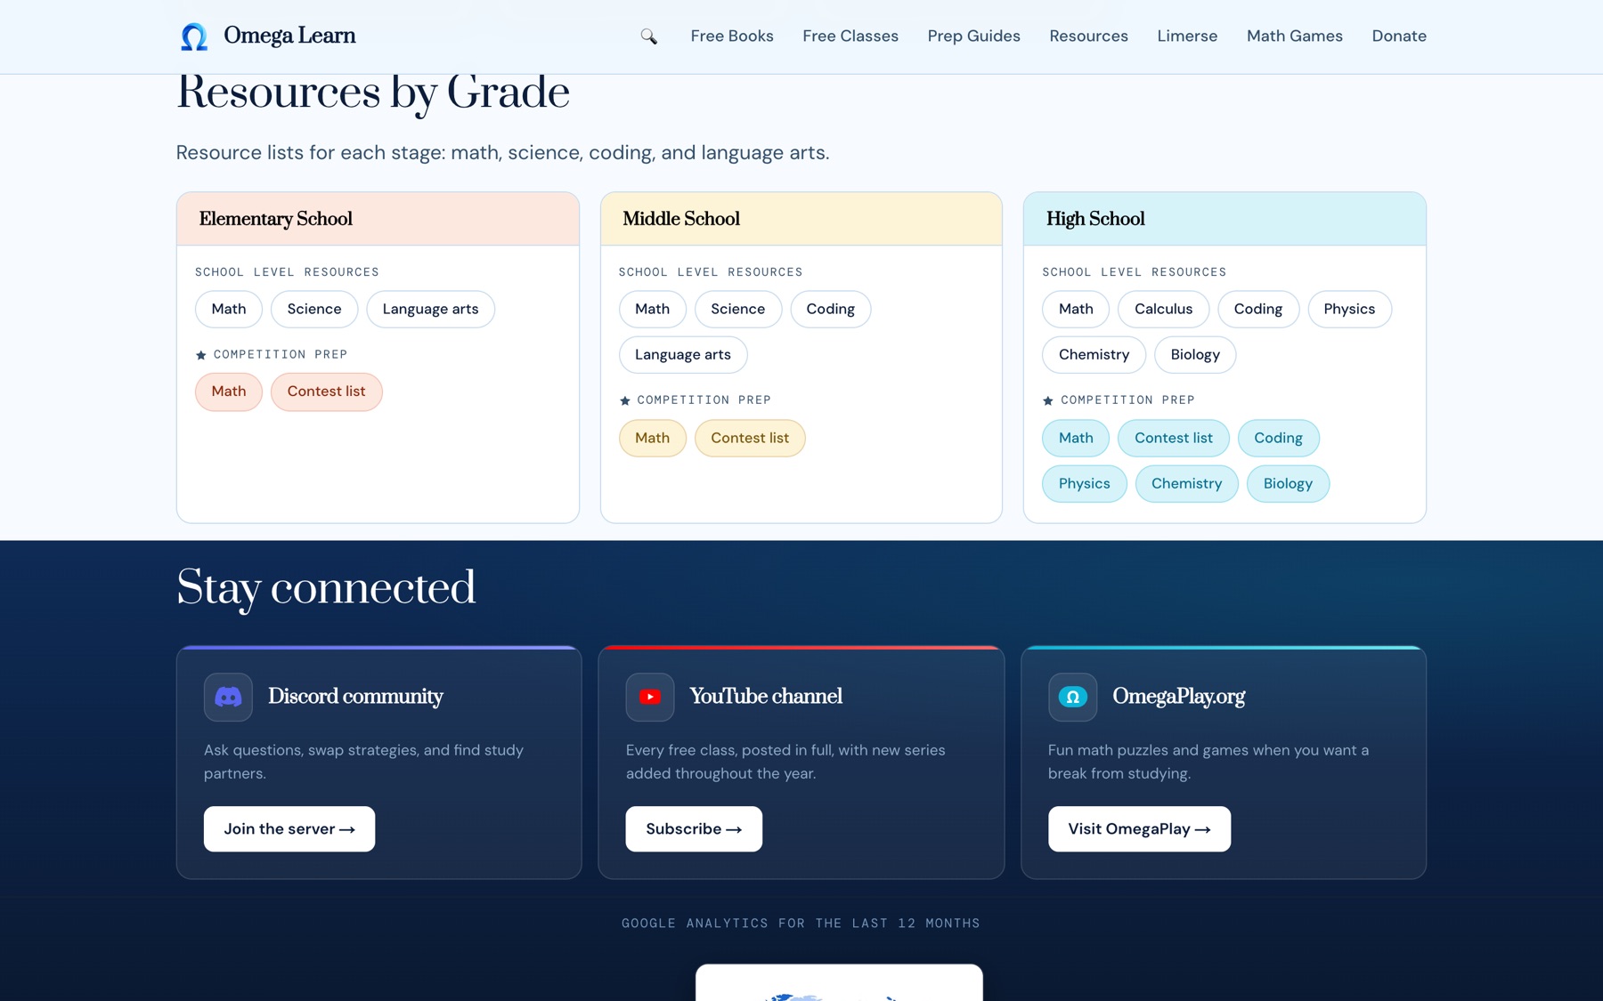Open the Resources nav item
This screenshot has width=1603, height=1001.
pyautogui.click(x=1088, y=36)
